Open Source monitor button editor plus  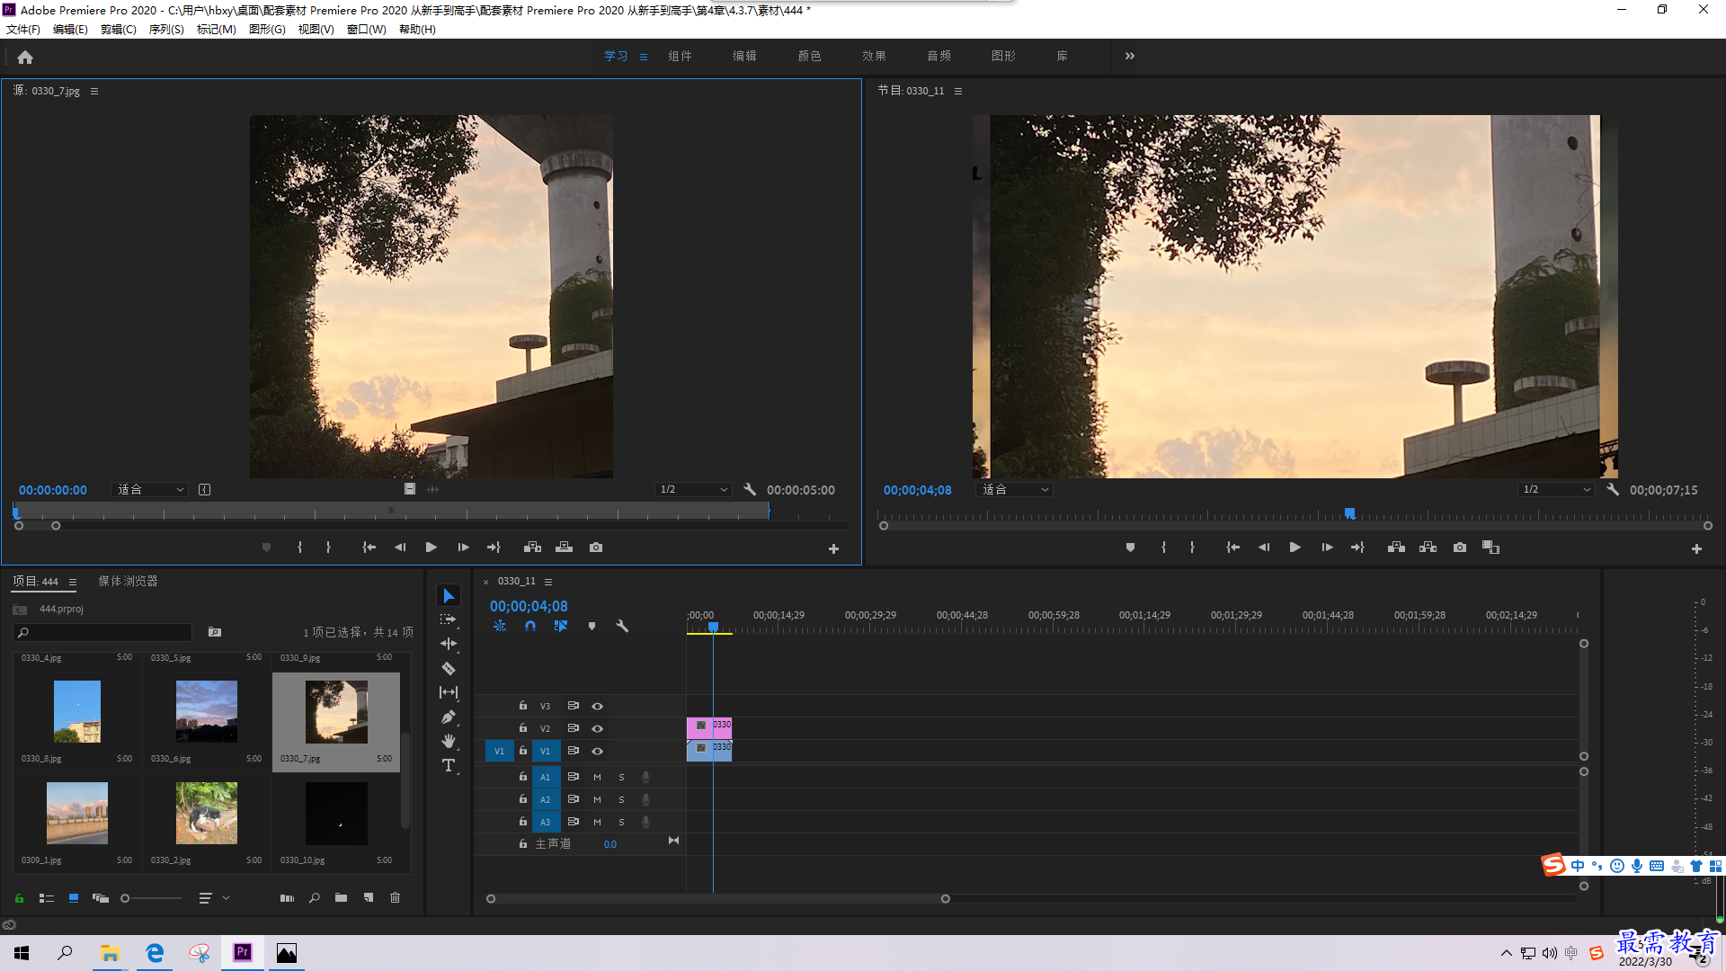pyautogui.click(x=833, y=548)
